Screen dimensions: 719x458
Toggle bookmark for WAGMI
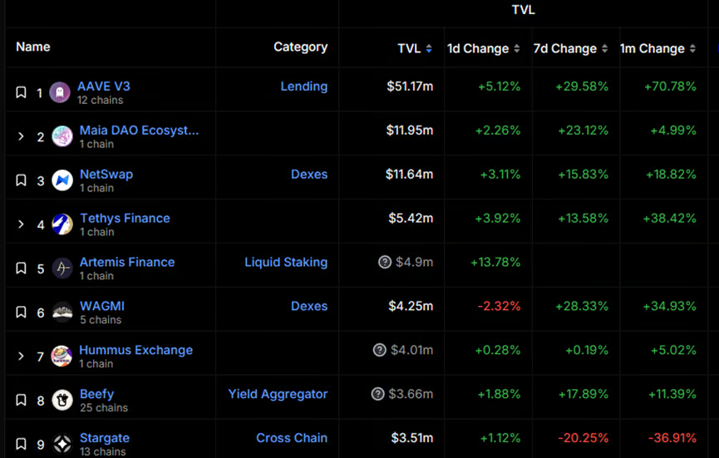(22, 313)
